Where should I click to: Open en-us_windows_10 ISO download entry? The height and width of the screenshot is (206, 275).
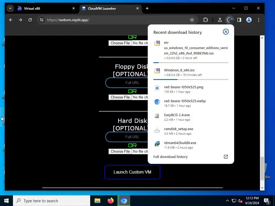click(x=191, y=50)
